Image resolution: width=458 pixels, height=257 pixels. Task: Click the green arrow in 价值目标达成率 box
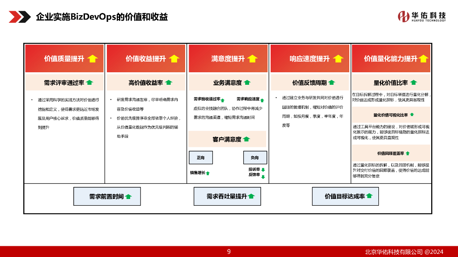369,196
